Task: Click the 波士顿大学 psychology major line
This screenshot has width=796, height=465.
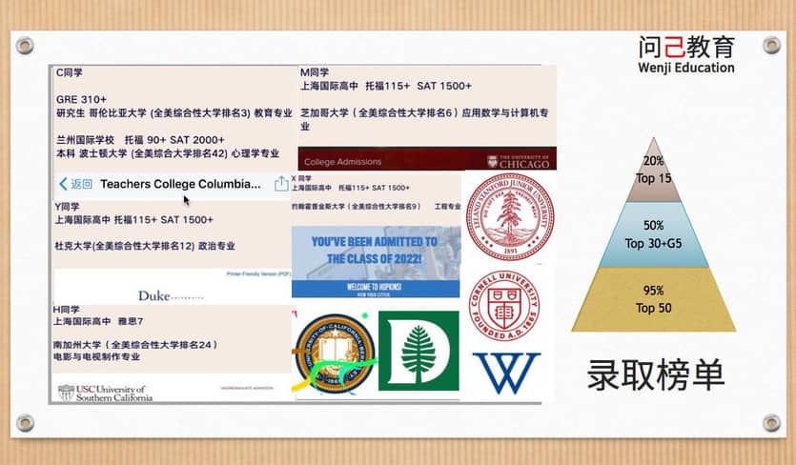Action: 168,153
